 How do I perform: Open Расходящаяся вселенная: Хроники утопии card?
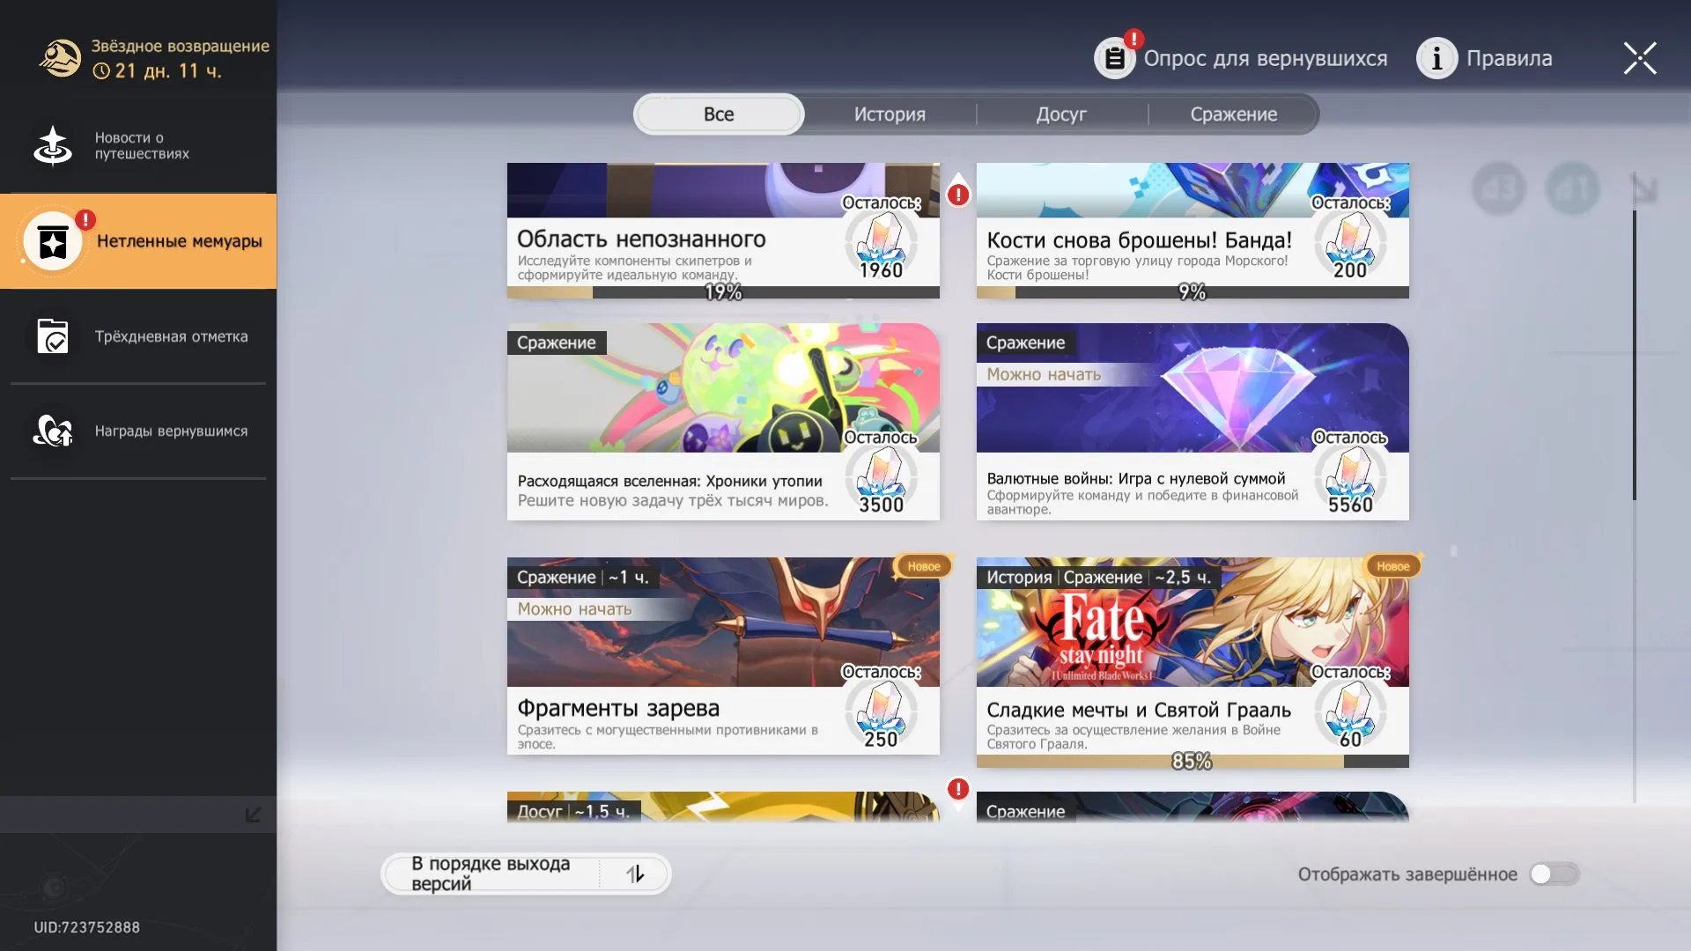[723, 422]
